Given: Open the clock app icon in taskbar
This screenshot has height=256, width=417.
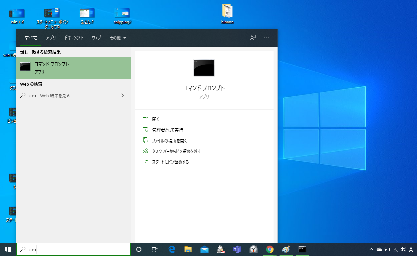Looking at the screenshot, I should [254, 249].
